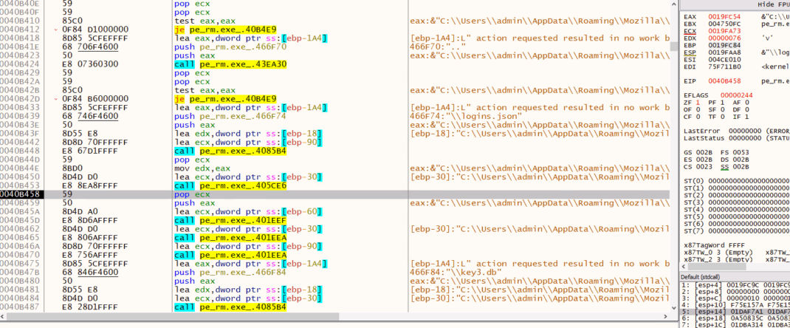Click the test eax,eax at 0040B410
This screenshot has height=328, width=790.
click(205, 21)
